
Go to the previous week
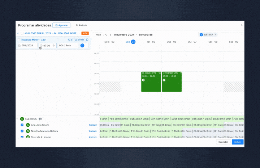coord(106,35)
